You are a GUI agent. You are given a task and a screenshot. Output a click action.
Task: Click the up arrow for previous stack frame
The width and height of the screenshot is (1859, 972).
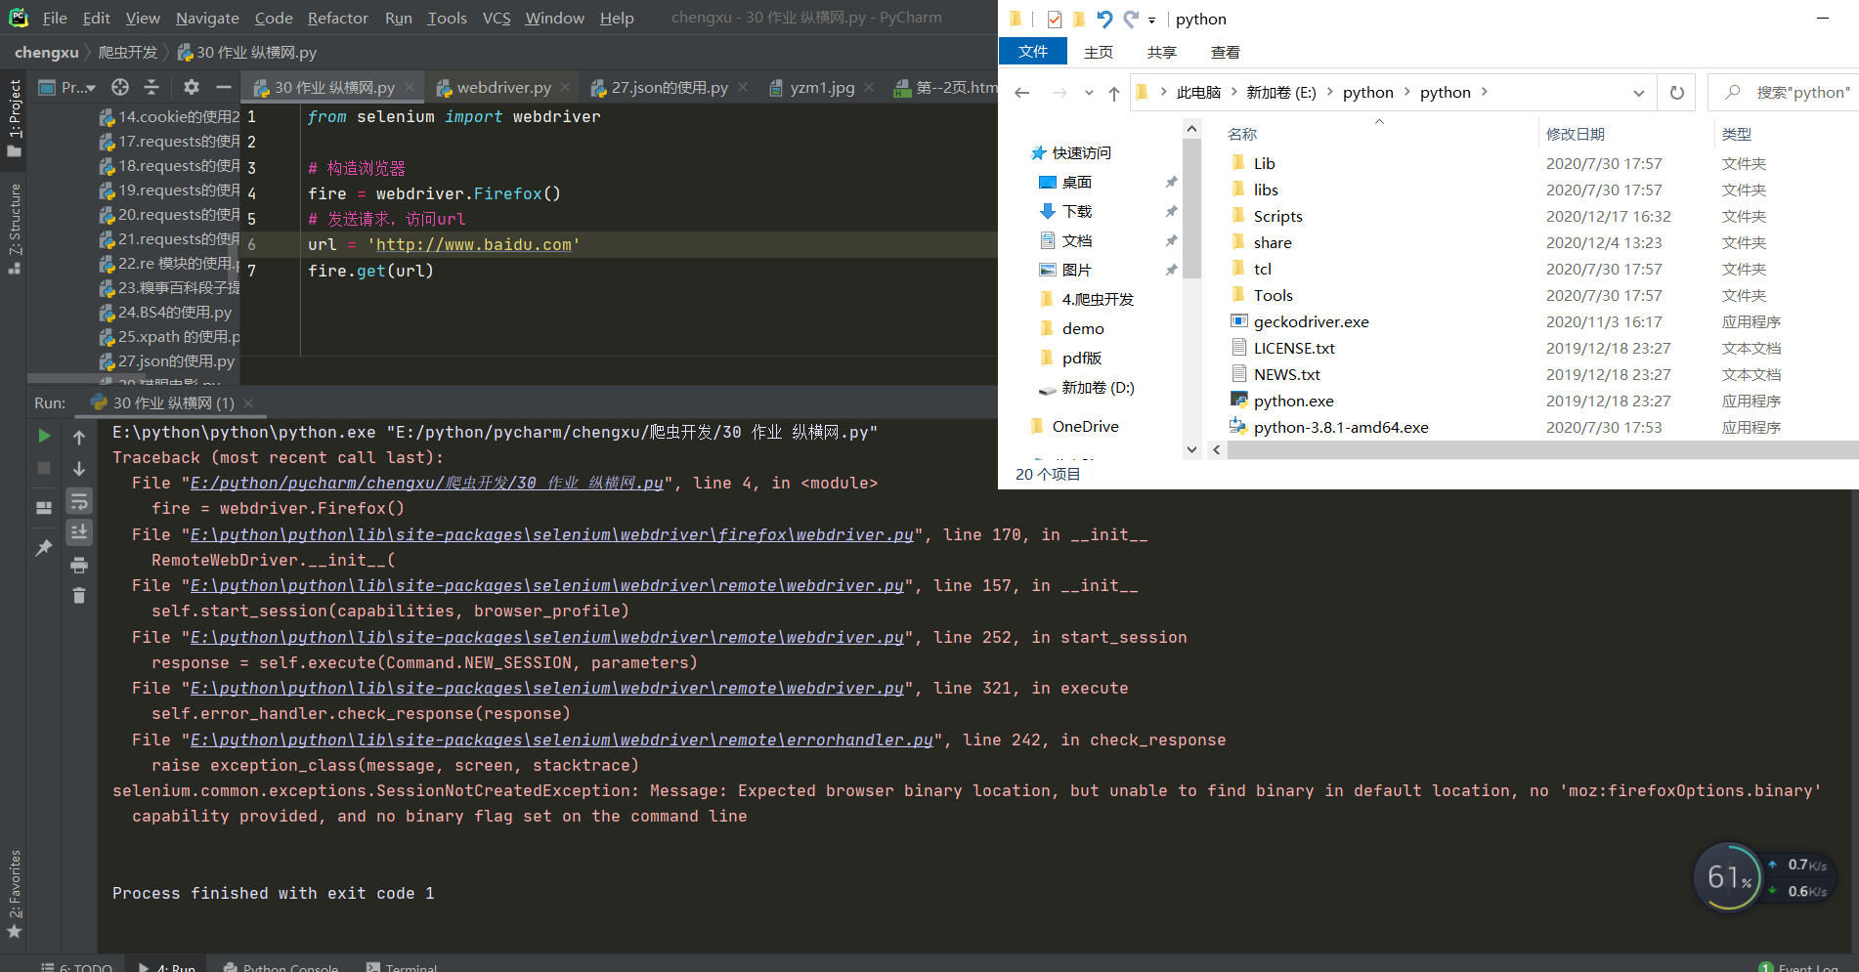pyautogui.click(x=79, y=437)
